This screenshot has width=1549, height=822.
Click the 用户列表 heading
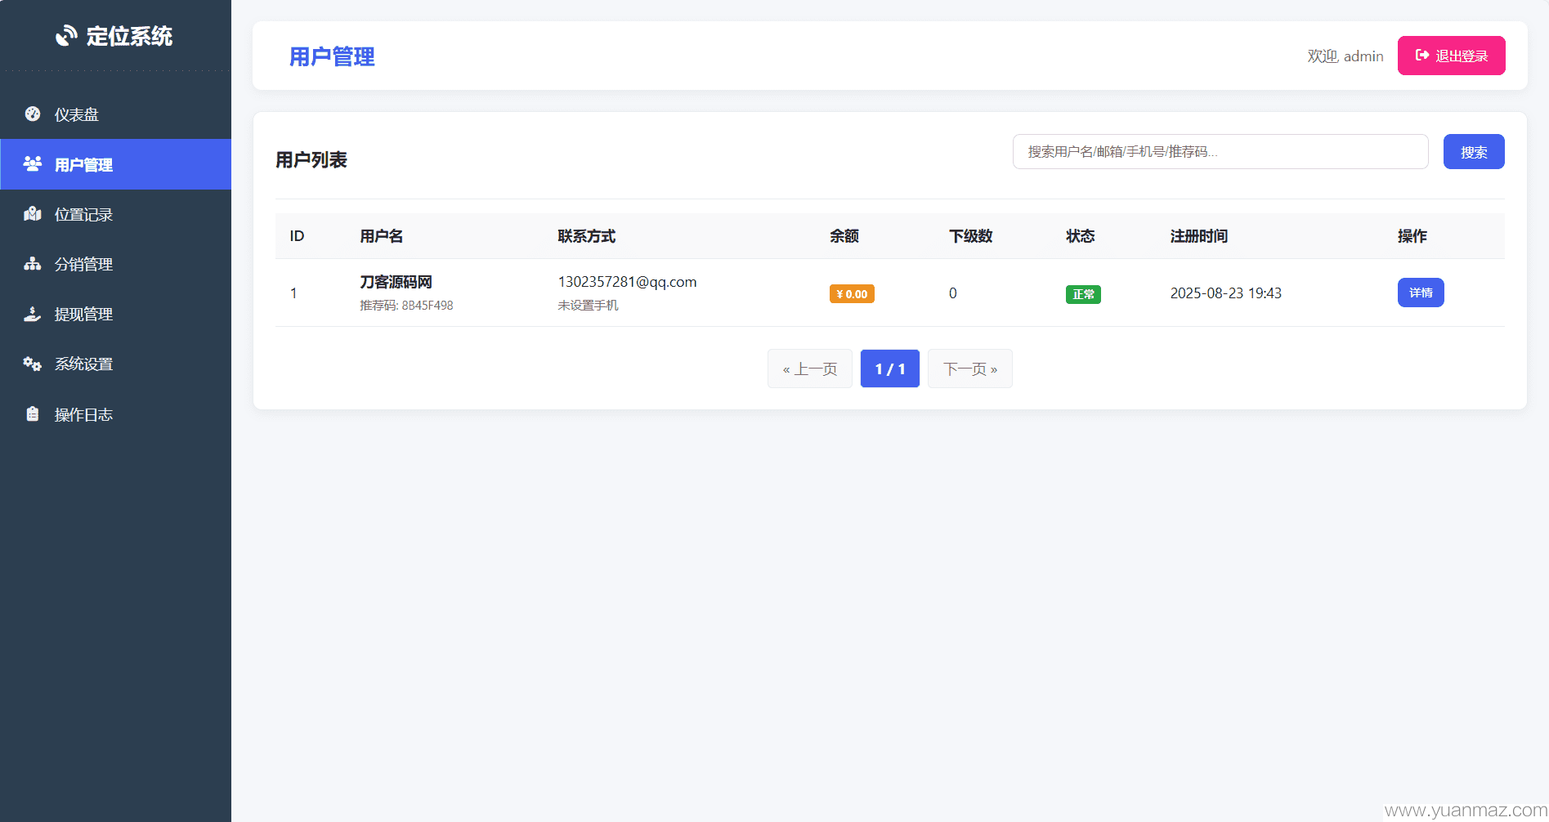(311, 160)
